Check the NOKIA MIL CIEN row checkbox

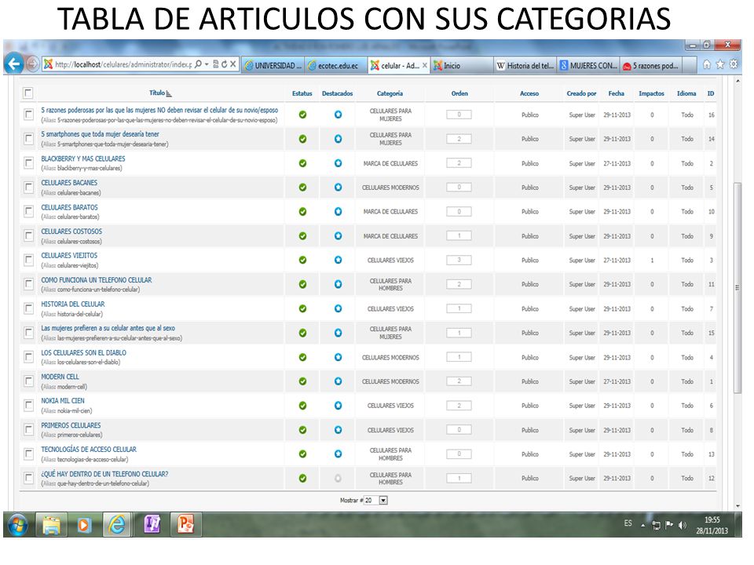point(29,406)
